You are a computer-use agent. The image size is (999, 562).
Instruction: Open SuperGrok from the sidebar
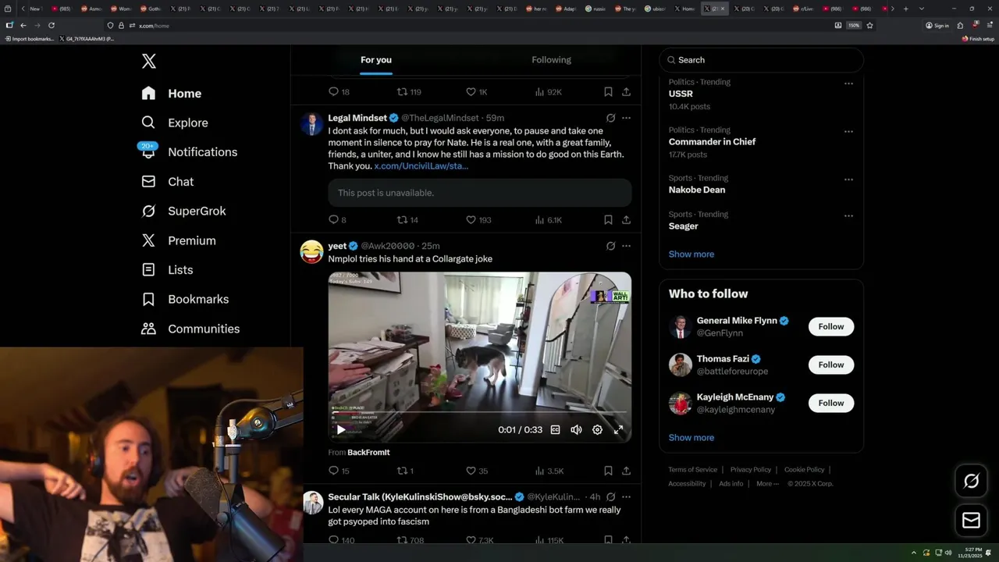pos(183,211)
